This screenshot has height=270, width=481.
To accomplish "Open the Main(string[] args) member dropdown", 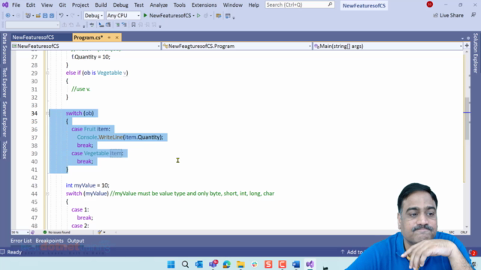I will tap(388, 46).
